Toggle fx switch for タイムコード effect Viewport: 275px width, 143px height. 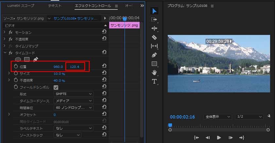[10, 53]
